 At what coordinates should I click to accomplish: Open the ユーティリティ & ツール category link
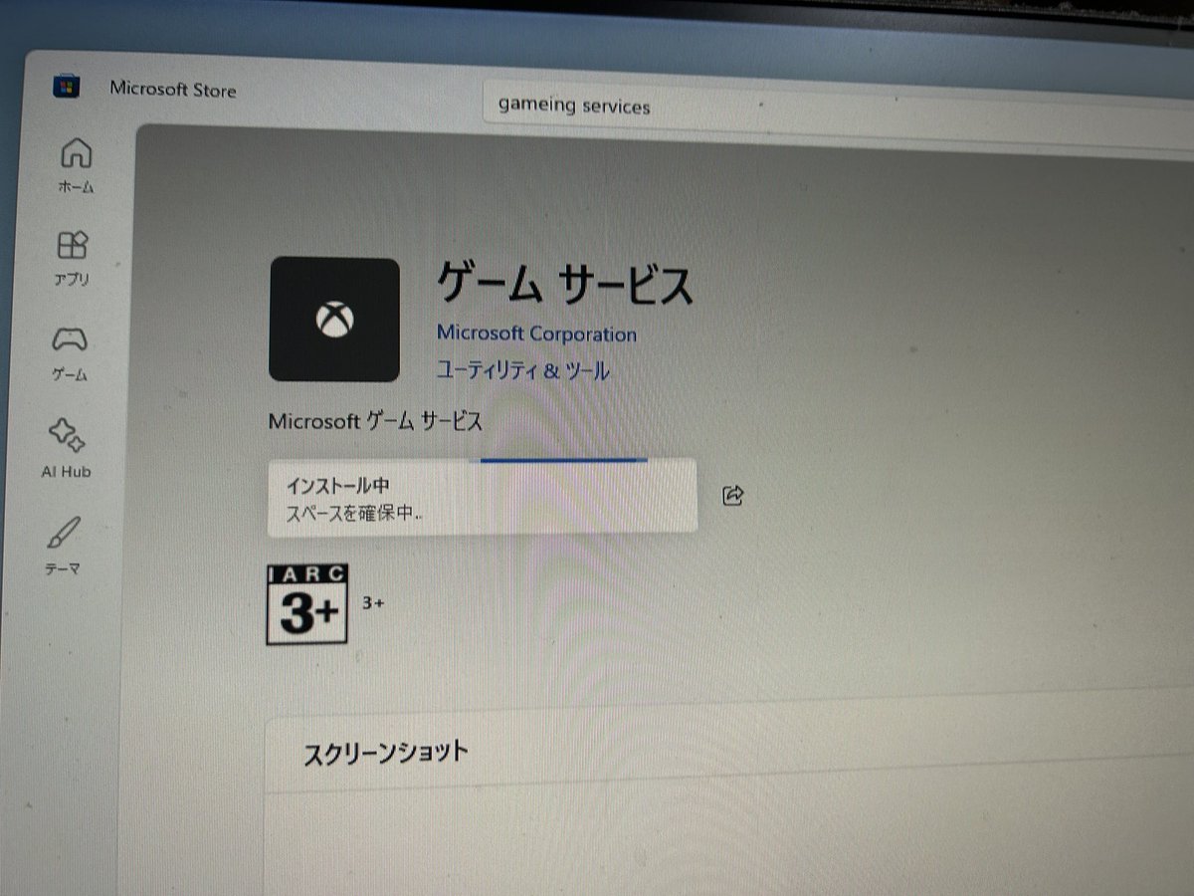click(x=523, y=370)
